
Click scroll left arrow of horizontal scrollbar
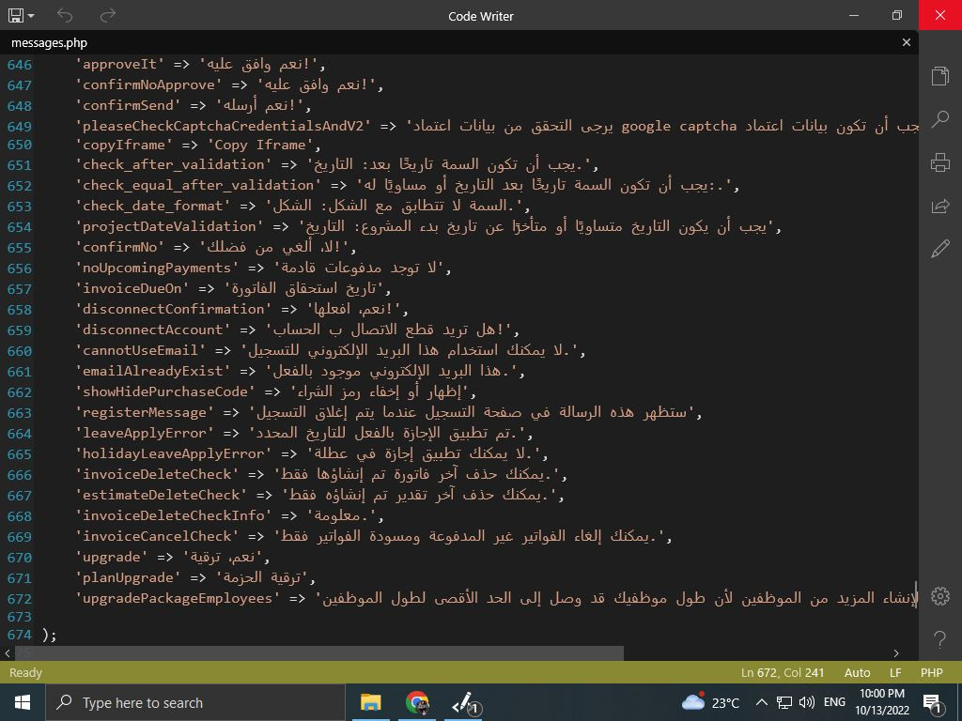click(7, 653)
